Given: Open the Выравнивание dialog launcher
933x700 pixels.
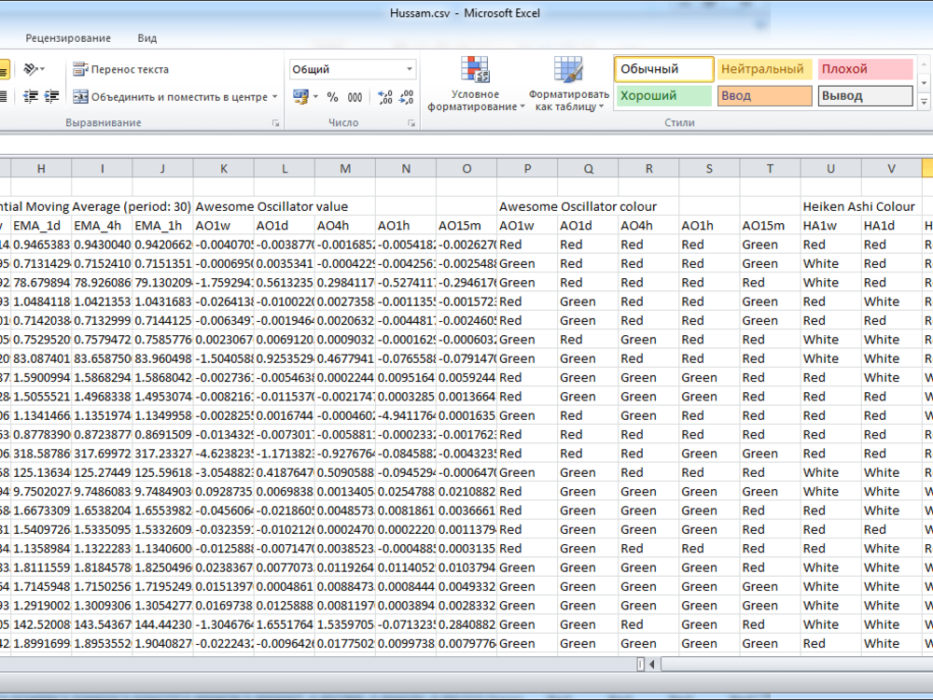Looking at the screenshot, I should [275, 123].
